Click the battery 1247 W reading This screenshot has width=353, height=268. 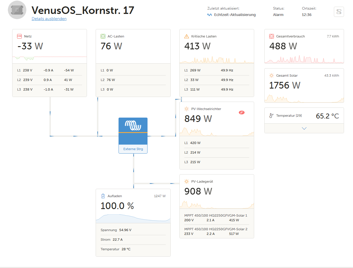tap(160, 196)
